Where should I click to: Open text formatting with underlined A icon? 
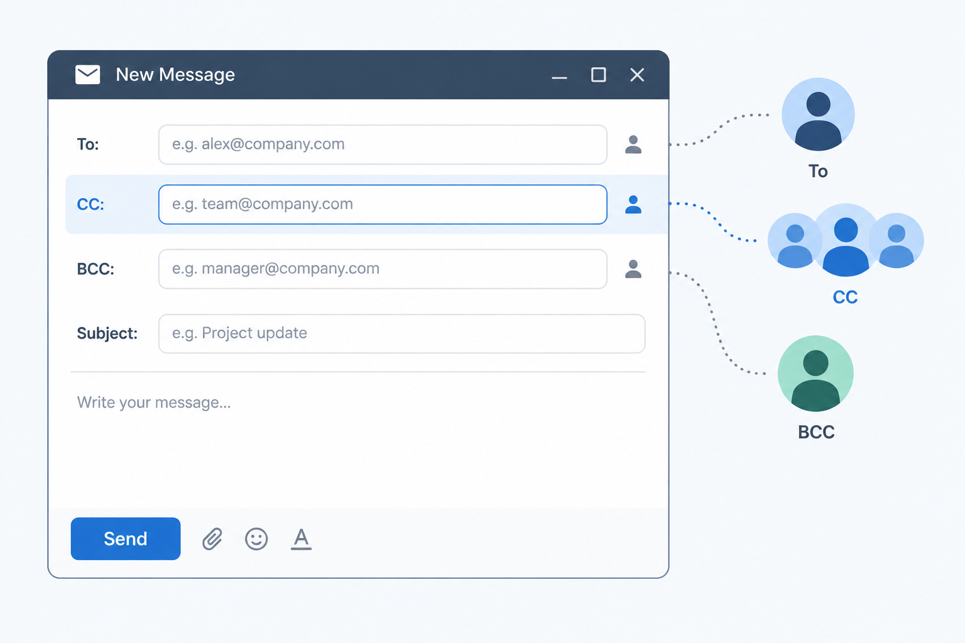[301, 539]
